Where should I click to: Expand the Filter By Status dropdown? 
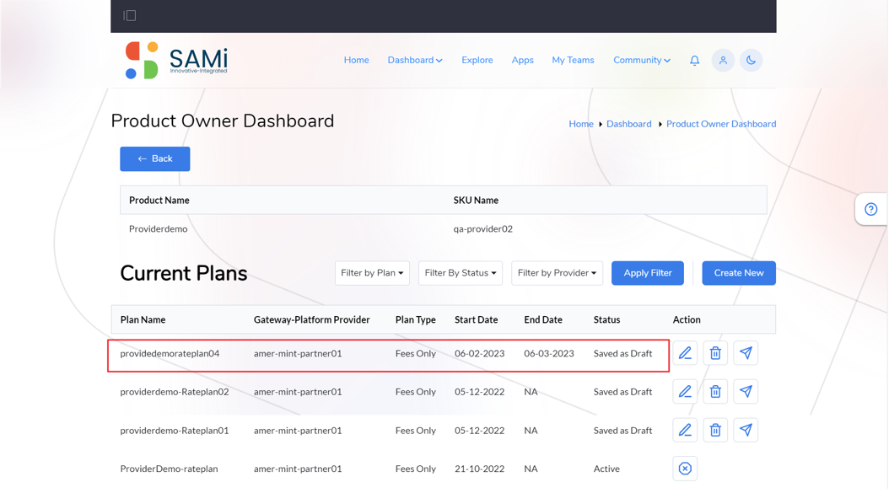tap(461, 273)
